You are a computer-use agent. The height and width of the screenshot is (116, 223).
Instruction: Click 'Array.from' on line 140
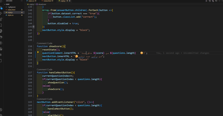(x=49, y=10)
